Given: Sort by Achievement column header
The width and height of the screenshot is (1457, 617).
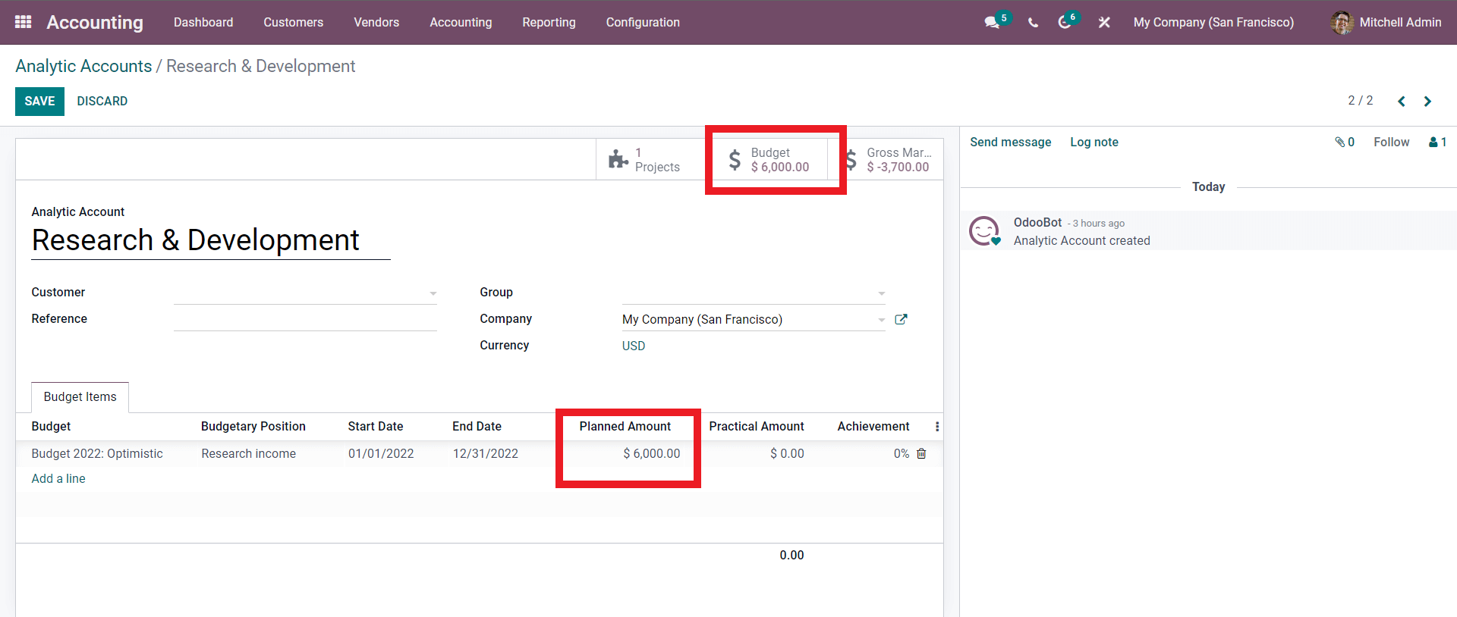Looking at the screenshot, I should 873,427.
